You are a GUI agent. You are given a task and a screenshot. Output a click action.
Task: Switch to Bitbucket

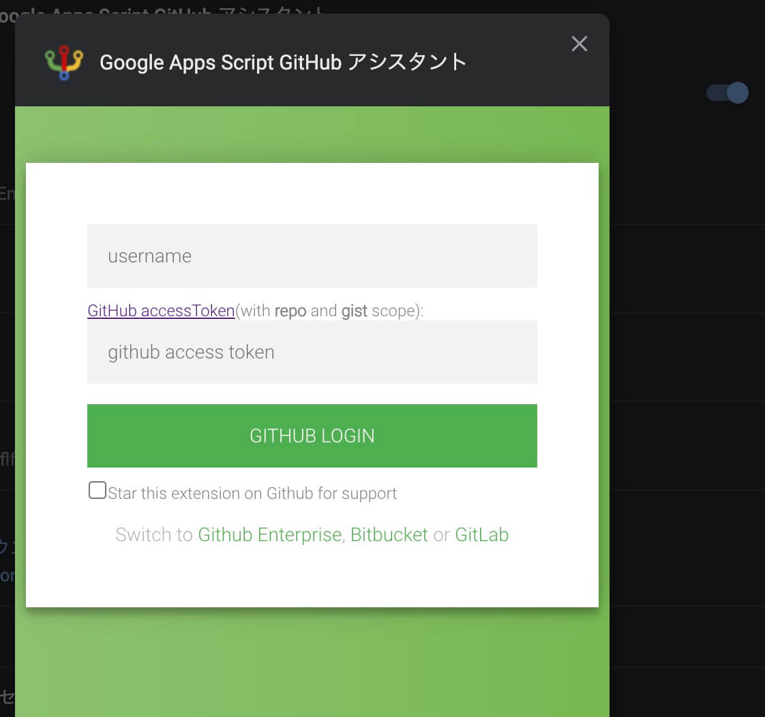(x=389, y=535)
